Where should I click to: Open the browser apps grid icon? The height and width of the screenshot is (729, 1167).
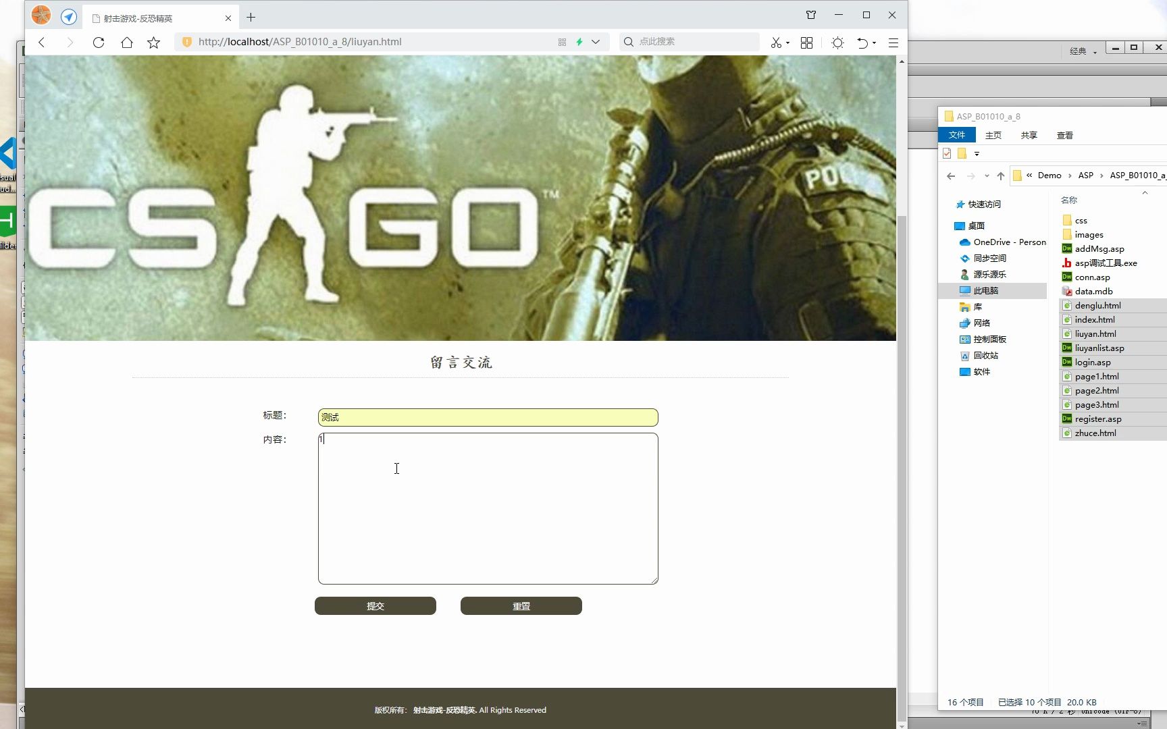pos(806,42)
